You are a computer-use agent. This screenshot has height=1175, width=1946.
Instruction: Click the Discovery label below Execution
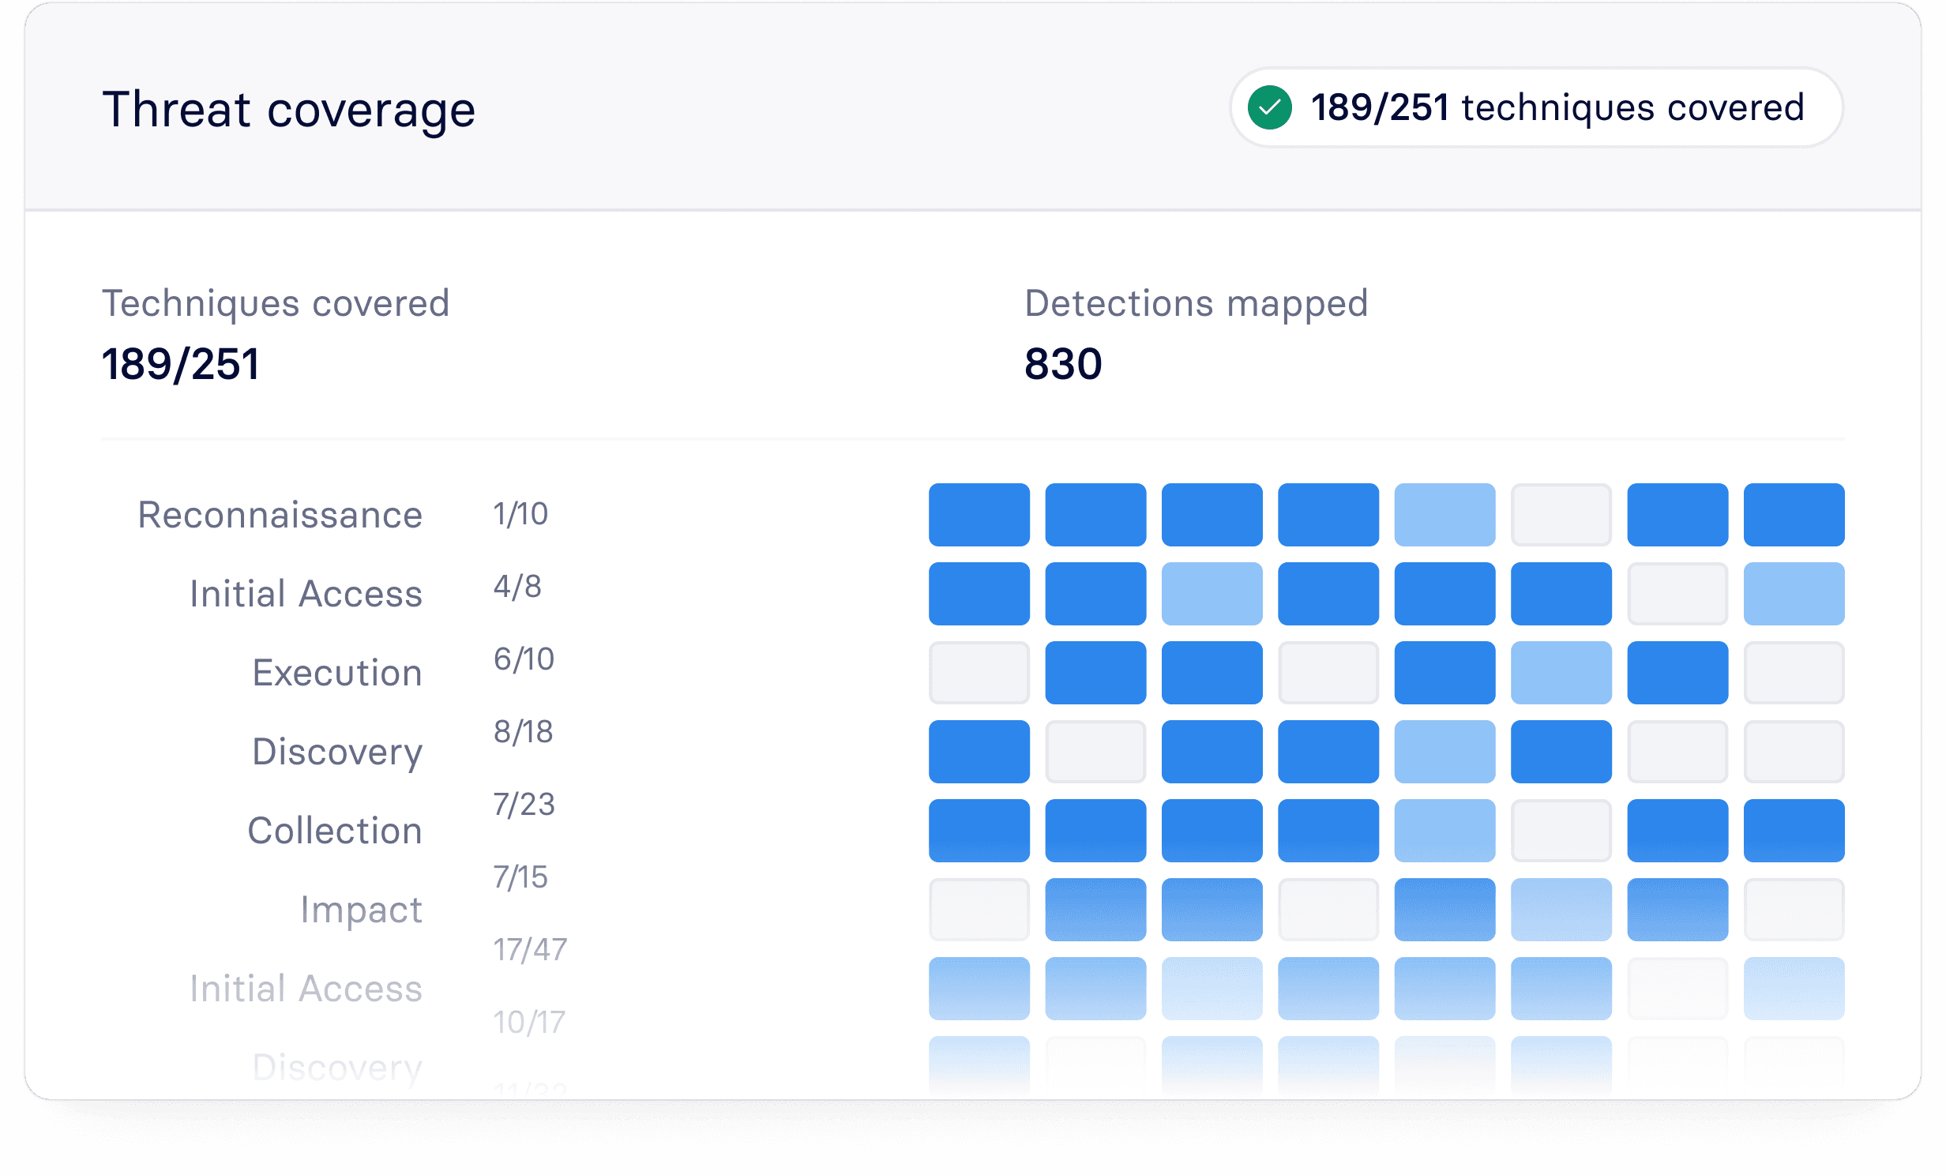pos(337,752)
